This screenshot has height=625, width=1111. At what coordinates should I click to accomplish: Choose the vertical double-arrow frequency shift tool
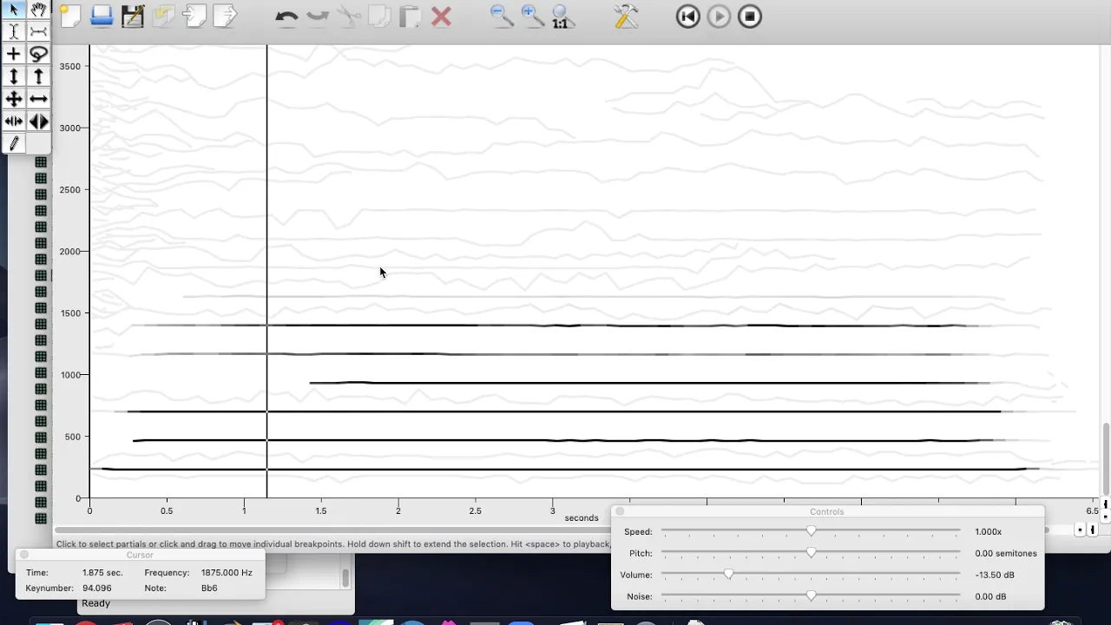tap(14, 77)
